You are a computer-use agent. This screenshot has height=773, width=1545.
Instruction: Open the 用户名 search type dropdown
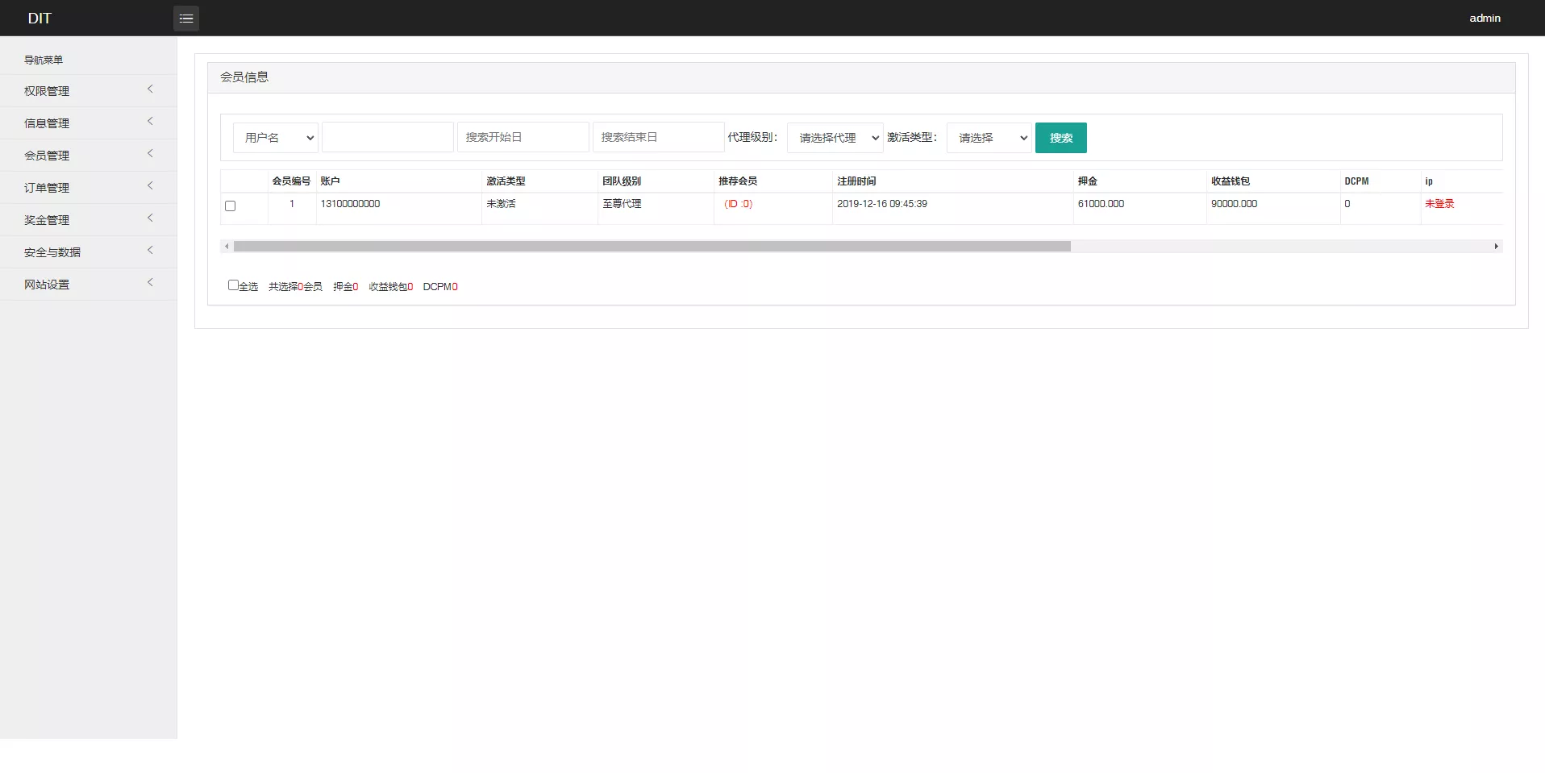(x=276, y=138)
